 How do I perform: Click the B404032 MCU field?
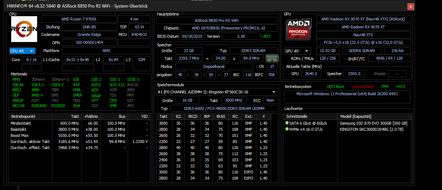(140, 34)
